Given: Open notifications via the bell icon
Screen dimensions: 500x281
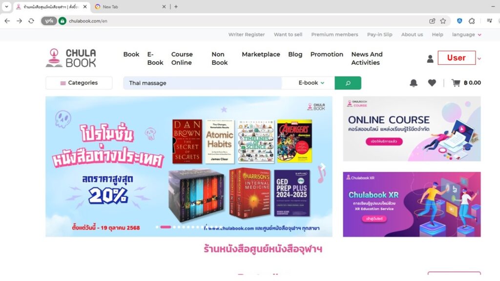Looking at the screenshot, I should tap(414, 83).
